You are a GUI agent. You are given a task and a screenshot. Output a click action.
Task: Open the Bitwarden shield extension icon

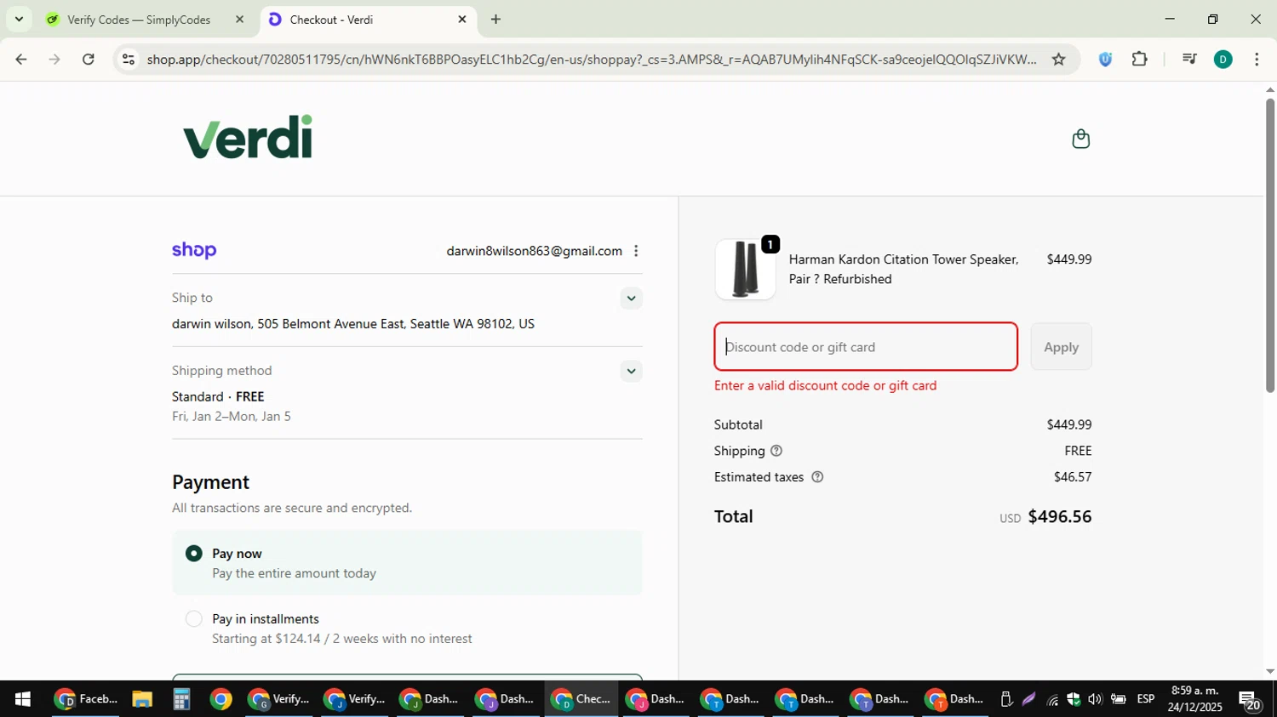(x=1105, y=59)
